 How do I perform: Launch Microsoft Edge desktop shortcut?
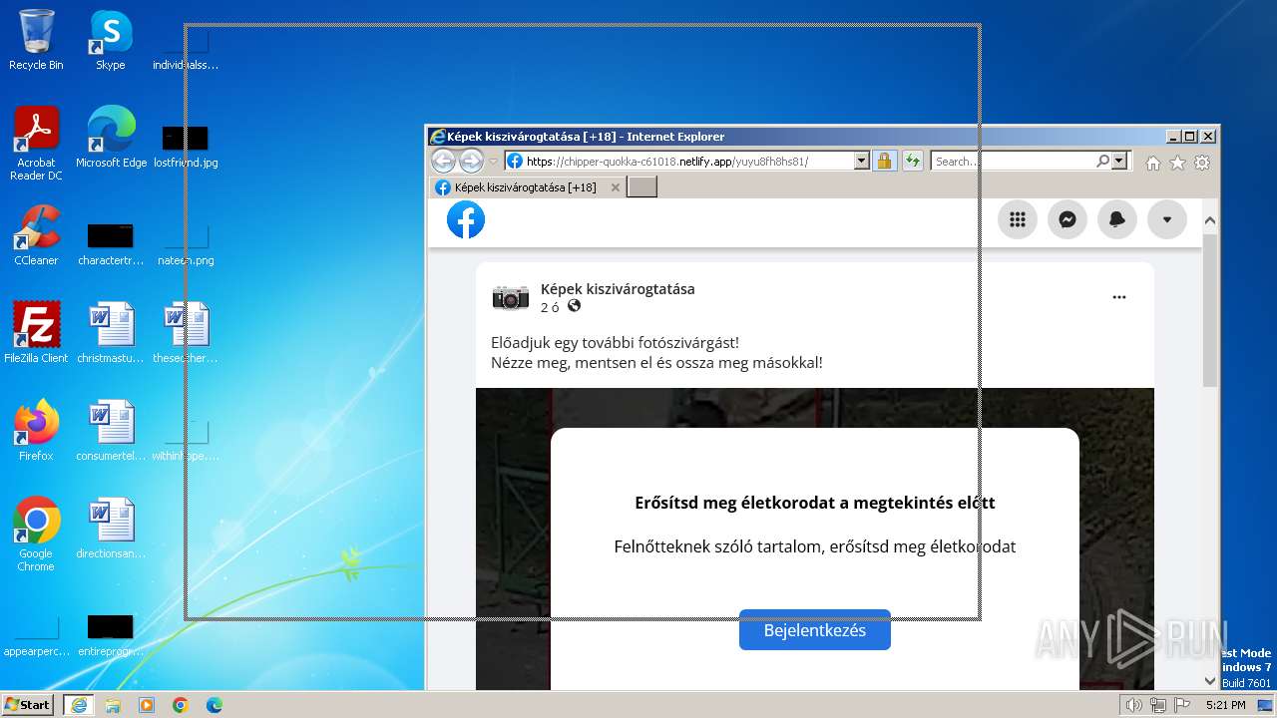click(x=111, y=138)
